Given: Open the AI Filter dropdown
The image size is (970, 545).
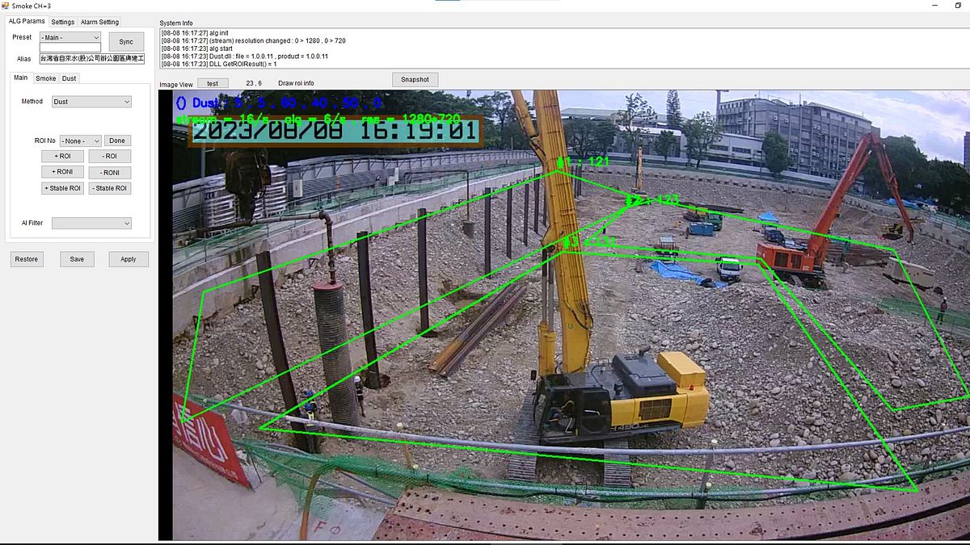Looking at the screenshot, I should click(x=91, y=223).
